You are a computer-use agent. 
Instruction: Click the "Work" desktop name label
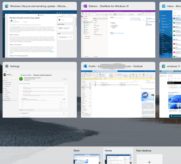(76, 151)
